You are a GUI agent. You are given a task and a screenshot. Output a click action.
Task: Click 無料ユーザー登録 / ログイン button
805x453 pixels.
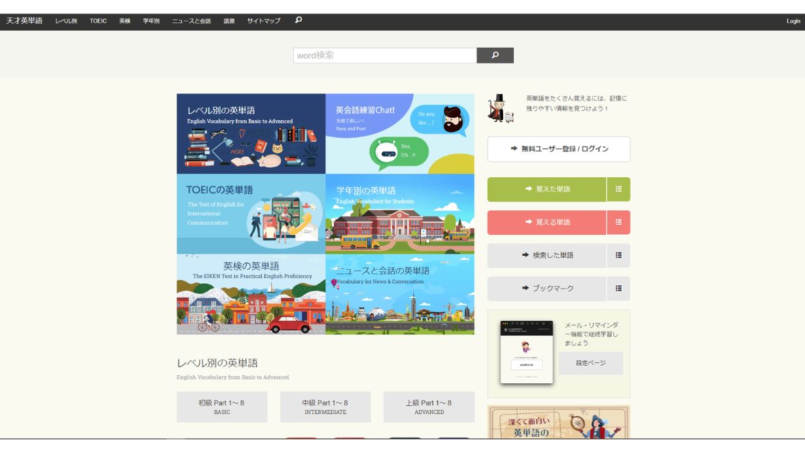[x=559, y=149]
